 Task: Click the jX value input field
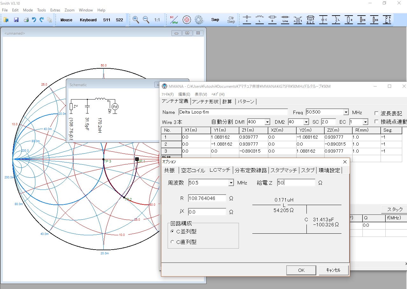pos(207,212)
